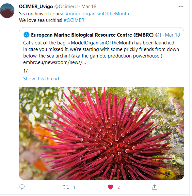Click the EMBRC blue logo avatar
Screen dimensions: 192x196
click(x=26, y=35)
